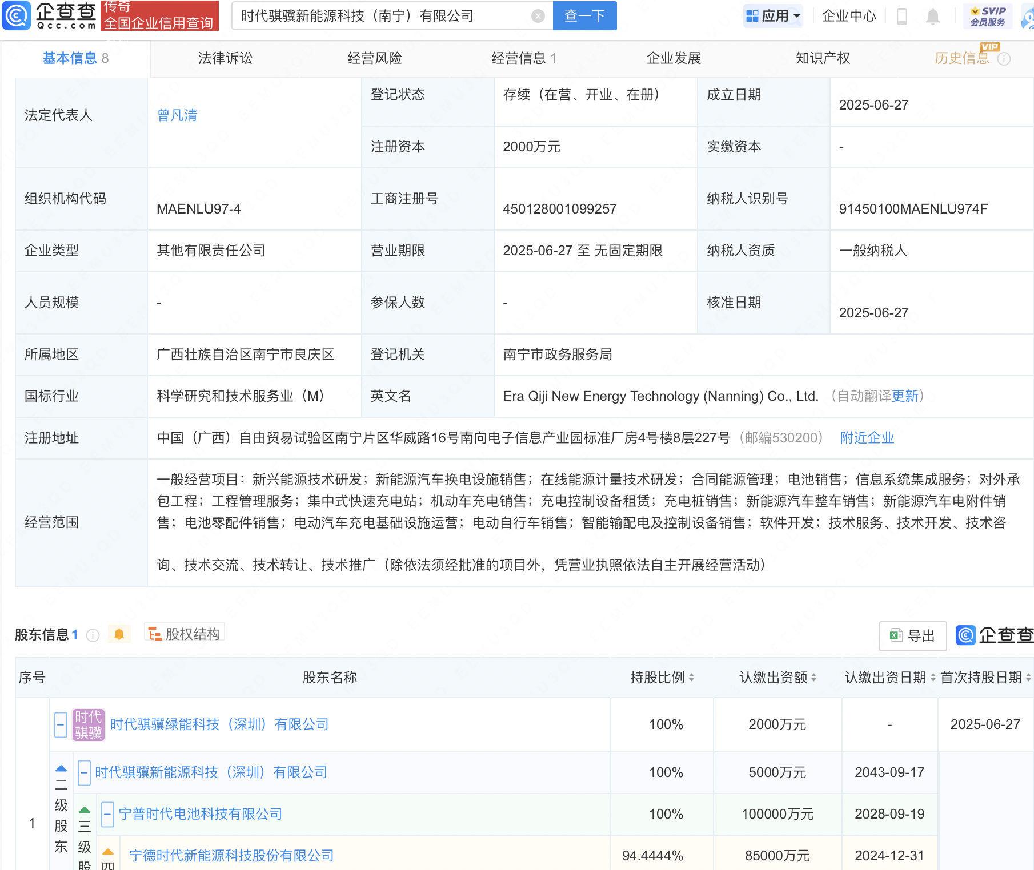Select the 2043-09-17 contribution date
Screen dimensions: 1034x870
coord(889,772)
